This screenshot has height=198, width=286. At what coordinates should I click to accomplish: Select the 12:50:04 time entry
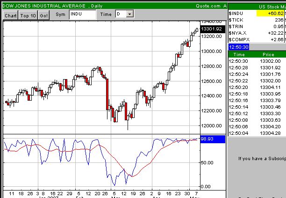(238, 133)
